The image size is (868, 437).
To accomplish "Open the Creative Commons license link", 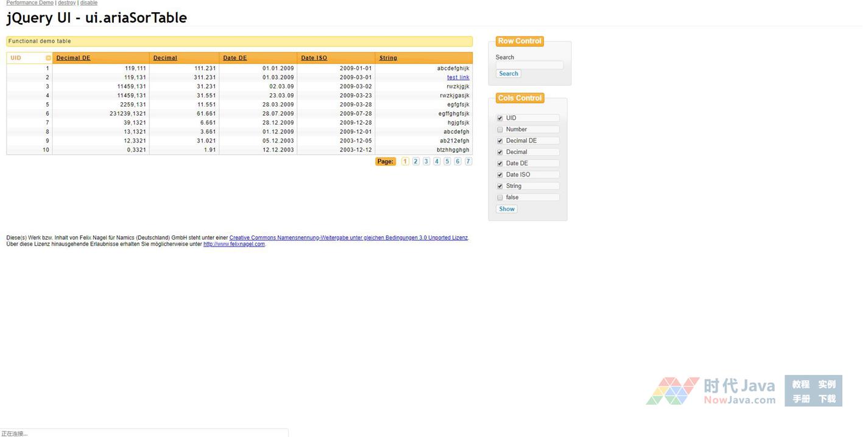I will [348, 238].
